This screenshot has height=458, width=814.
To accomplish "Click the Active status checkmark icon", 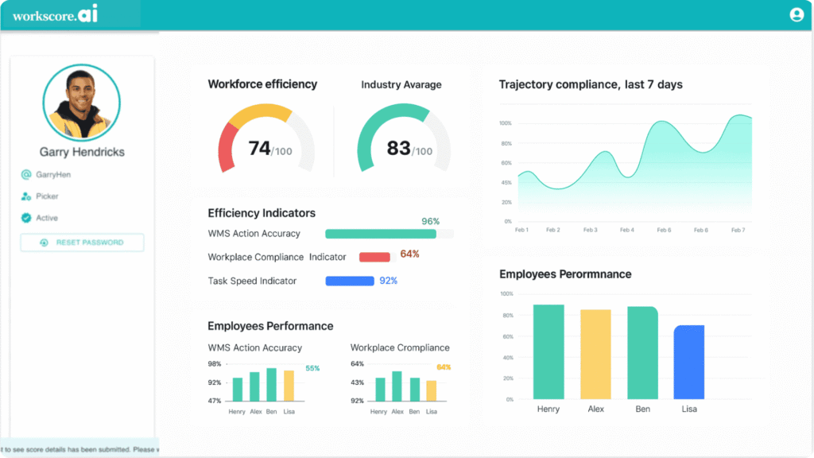I will point(25,218).
